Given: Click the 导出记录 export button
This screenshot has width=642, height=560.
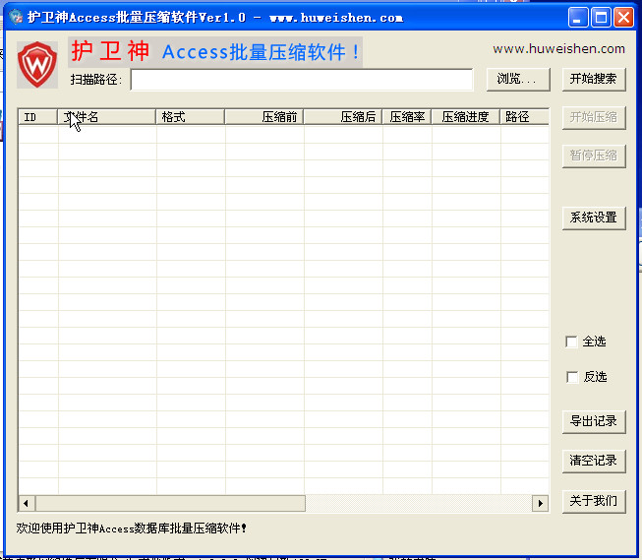Looking at the screenshot, I should click(x=594, y=421).
